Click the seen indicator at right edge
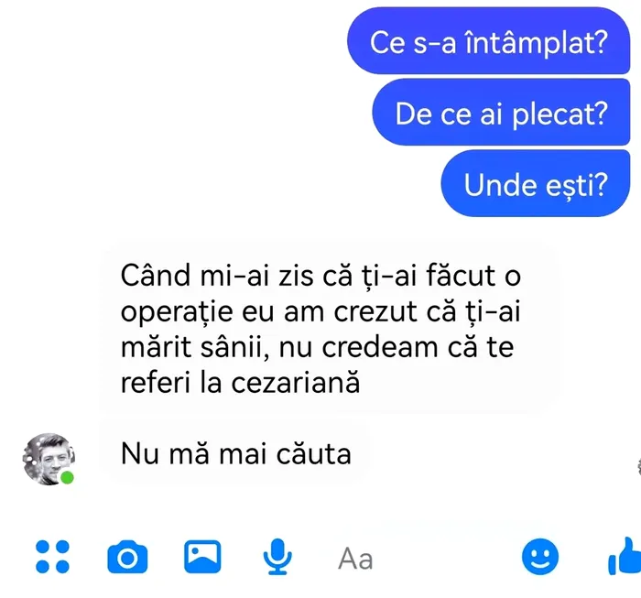Screen dimensions: 641x598 click(x=639, y=467)
